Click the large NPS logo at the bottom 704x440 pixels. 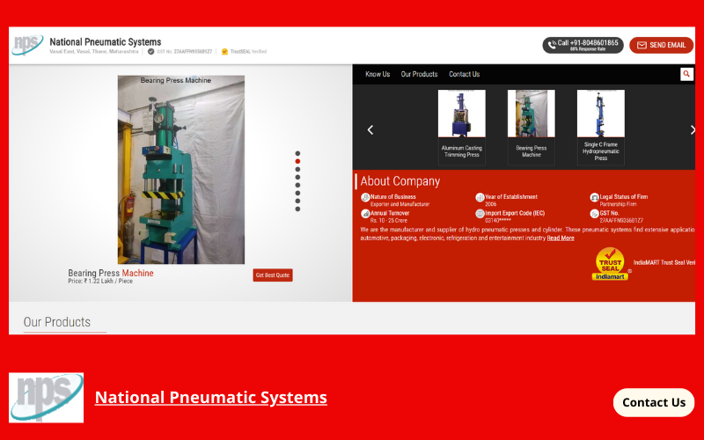[47, 398]
